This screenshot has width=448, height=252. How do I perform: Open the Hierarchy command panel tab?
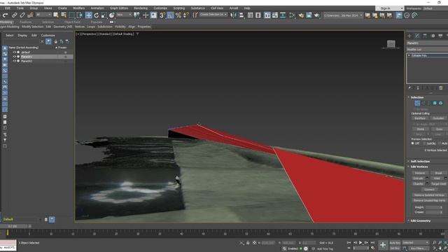click(x=425, y=36)
